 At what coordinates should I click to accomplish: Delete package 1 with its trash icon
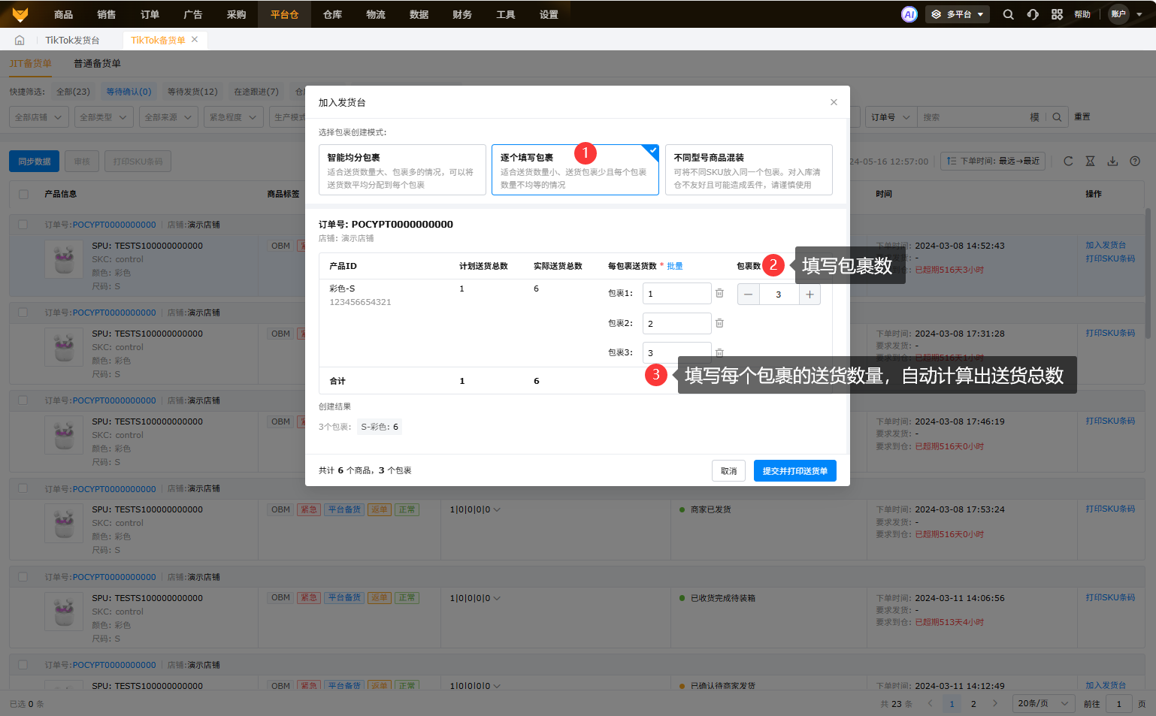pyautogui.click(x=719, y=293)
